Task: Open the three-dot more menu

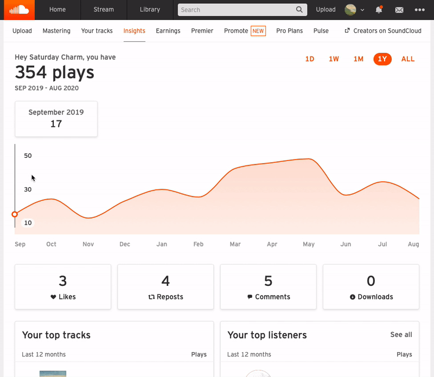Action: pos(419,10)
